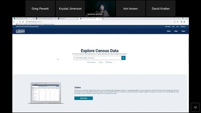Screen dimensions: 201x113
Task: Show the +2 additional participants
Action: (x=195, y=107)
